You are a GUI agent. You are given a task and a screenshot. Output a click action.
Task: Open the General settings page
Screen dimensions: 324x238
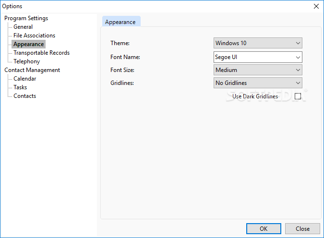[x=23, y=27]
